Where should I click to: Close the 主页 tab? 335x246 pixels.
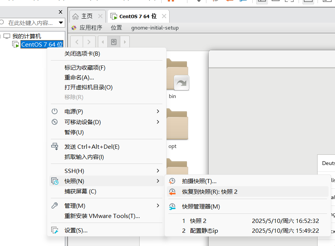(100, 16)
